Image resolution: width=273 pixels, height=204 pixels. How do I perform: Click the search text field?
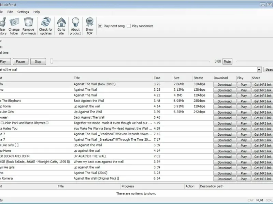130,69
